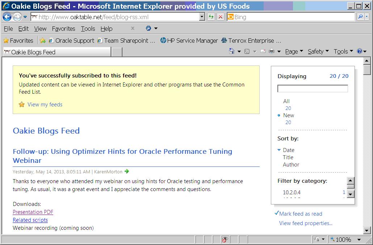Refresh the page with the green arrows icon

click(x=211, y=17)
